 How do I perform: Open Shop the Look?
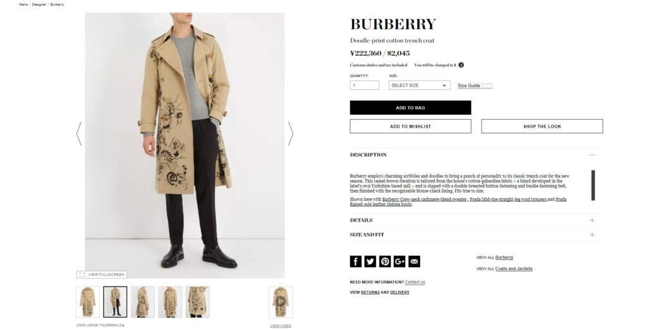pos(542,126)
